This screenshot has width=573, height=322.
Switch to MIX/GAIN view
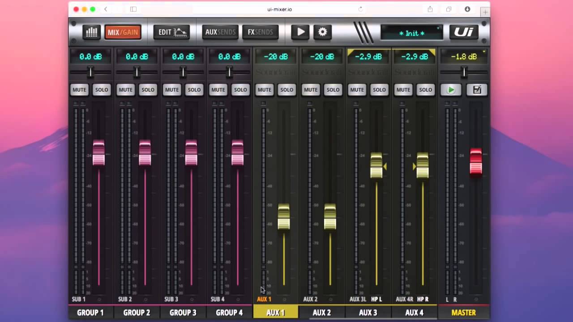click(123, 32)
